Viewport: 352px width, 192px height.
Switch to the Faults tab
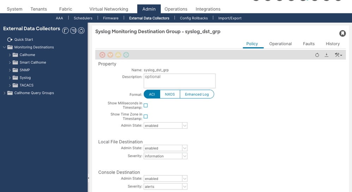[309, 44]
